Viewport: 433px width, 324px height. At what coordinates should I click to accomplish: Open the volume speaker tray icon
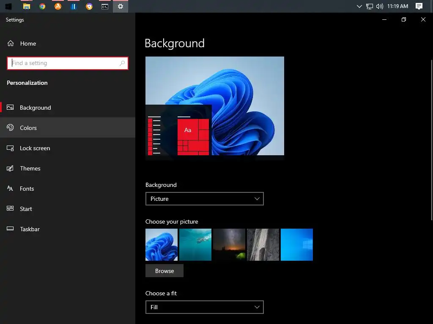tap(380, 6)
